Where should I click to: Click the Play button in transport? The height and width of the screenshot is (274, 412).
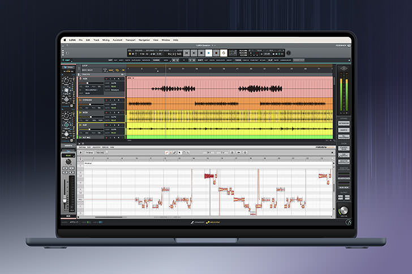tap(208, 53)
